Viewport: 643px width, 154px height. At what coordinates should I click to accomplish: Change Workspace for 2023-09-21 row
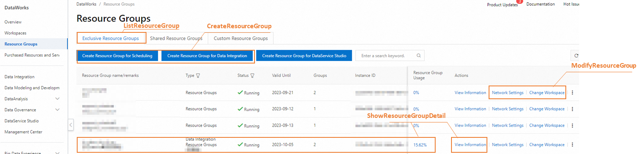547,93
